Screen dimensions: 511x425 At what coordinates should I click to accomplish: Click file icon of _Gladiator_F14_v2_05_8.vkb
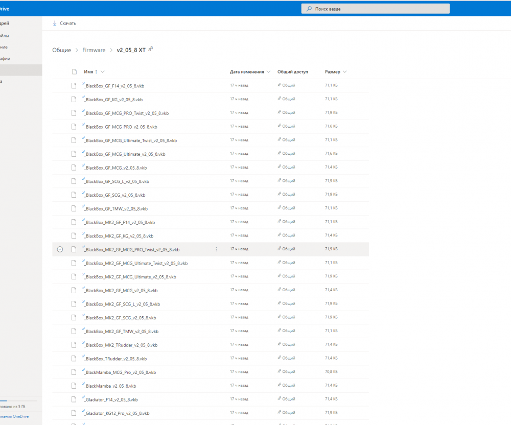coord(74,399)
